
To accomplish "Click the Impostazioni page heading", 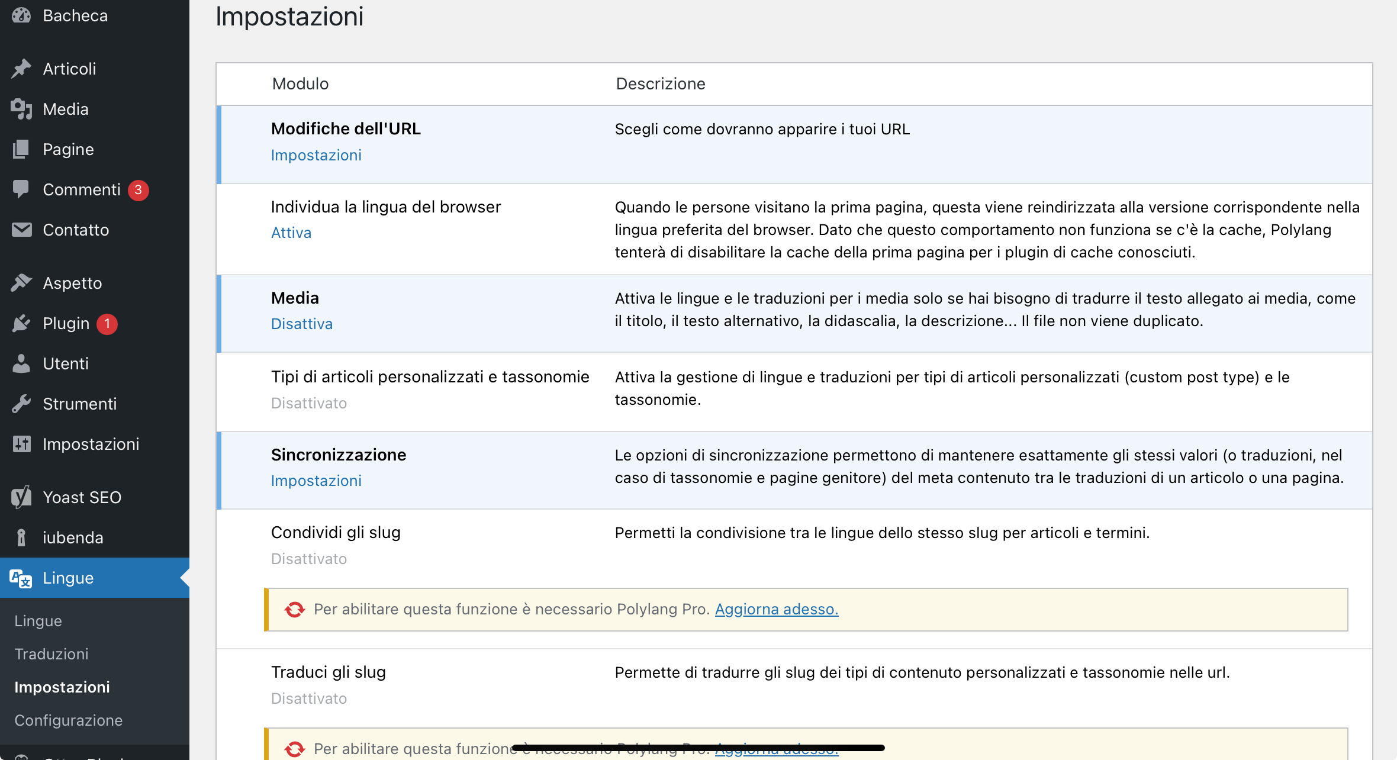I will click(289, 16).
